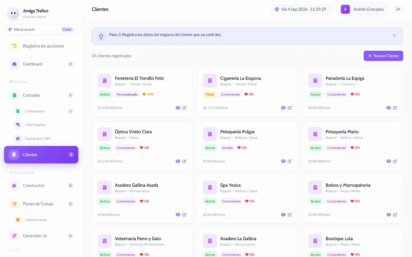The image size is (412, 257).
Task: Click the Personalizado plan badge
Action: coord(127,94)
